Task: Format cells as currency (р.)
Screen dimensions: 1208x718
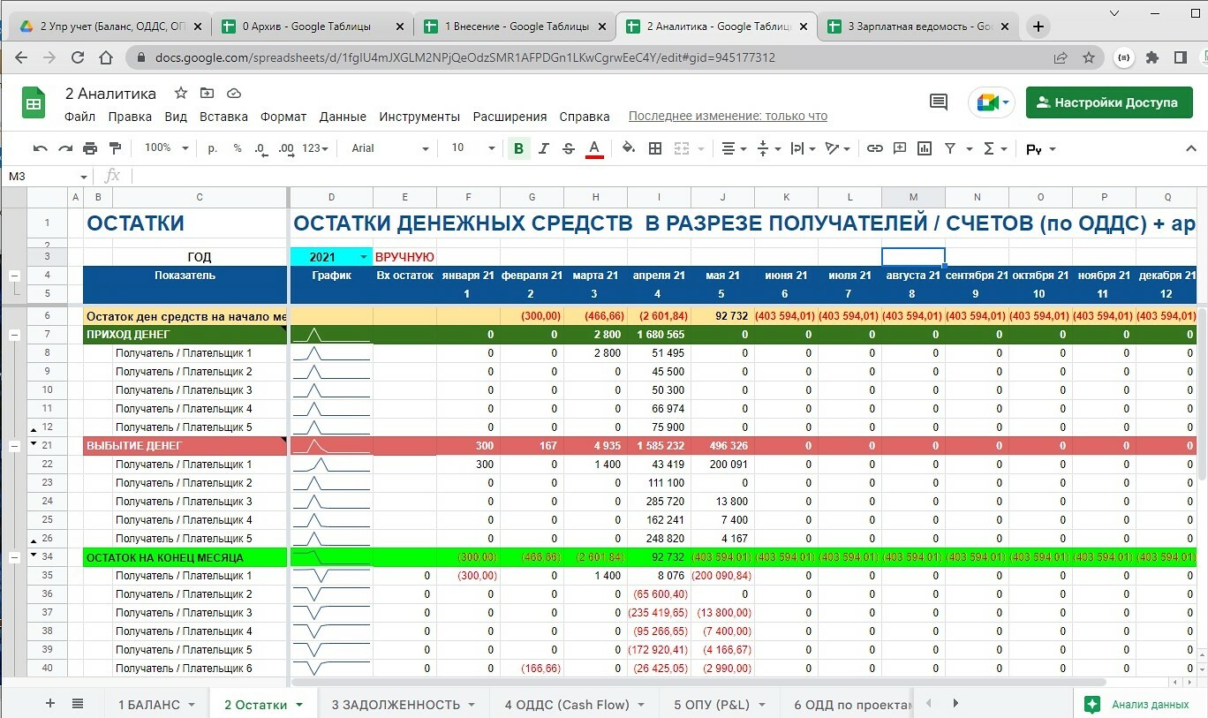Action: point(213,148)
